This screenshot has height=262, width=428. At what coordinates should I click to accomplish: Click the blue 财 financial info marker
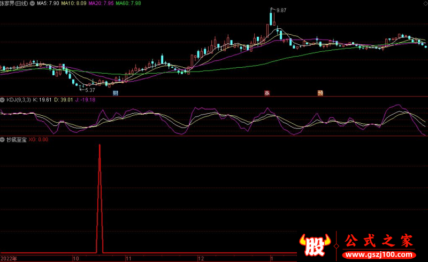115,93
